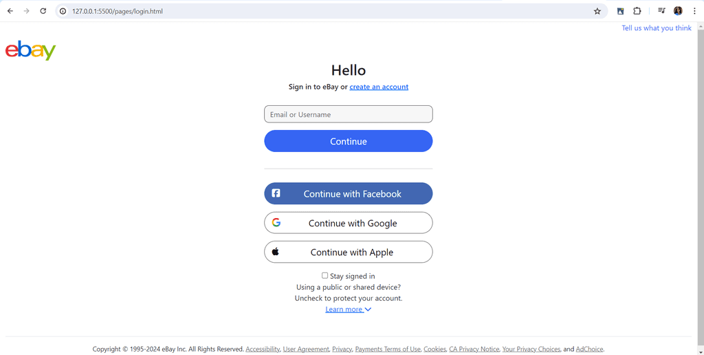Reload the page with refresh icon

pos(43,11)
